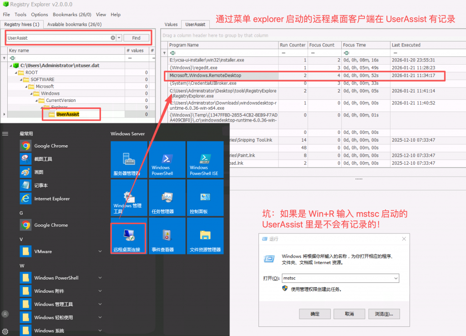
Task: Launch the Windows PowerShell tile
Action: [167, 159]
